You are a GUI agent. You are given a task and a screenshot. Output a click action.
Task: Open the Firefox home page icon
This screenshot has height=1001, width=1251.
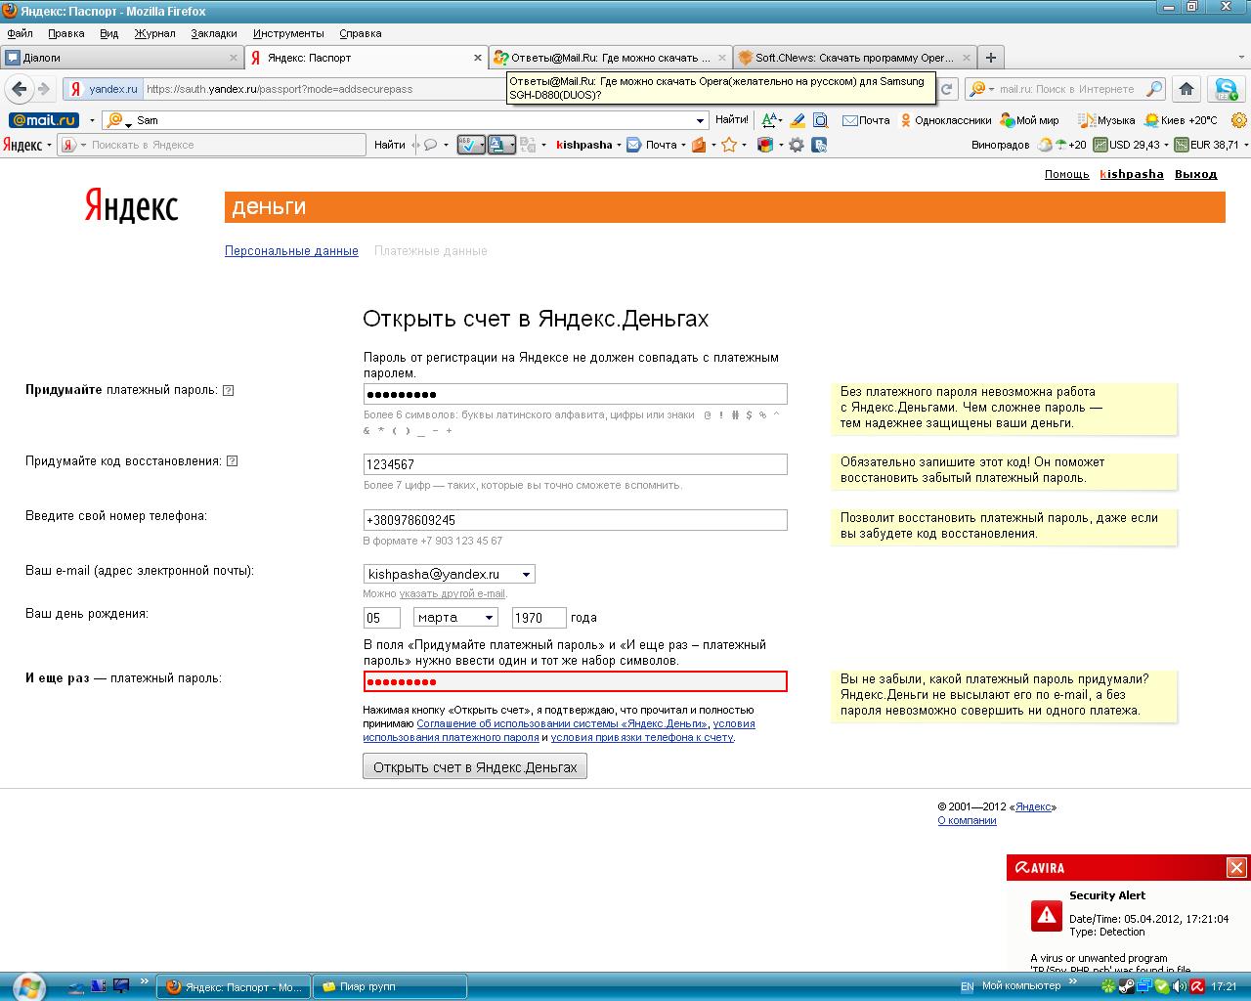[1186, 89]
